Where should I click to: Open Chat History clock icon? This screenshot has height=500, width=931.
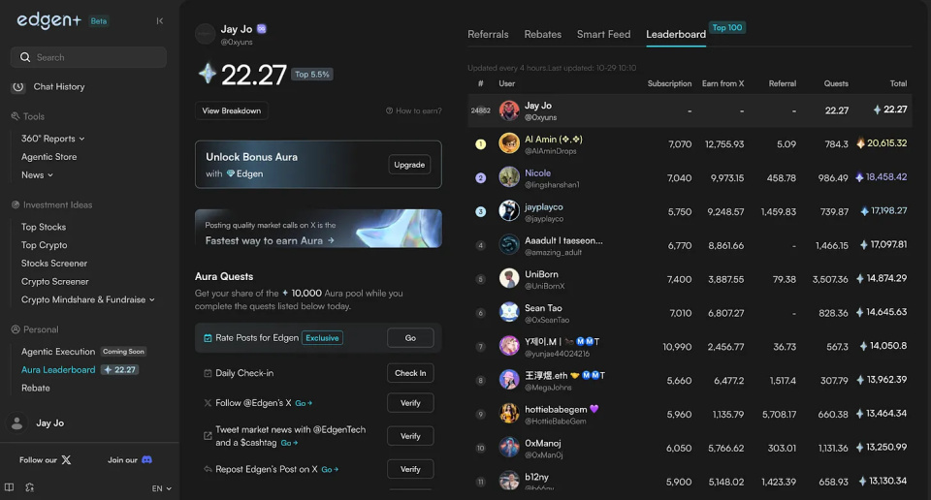pos(18,86)
